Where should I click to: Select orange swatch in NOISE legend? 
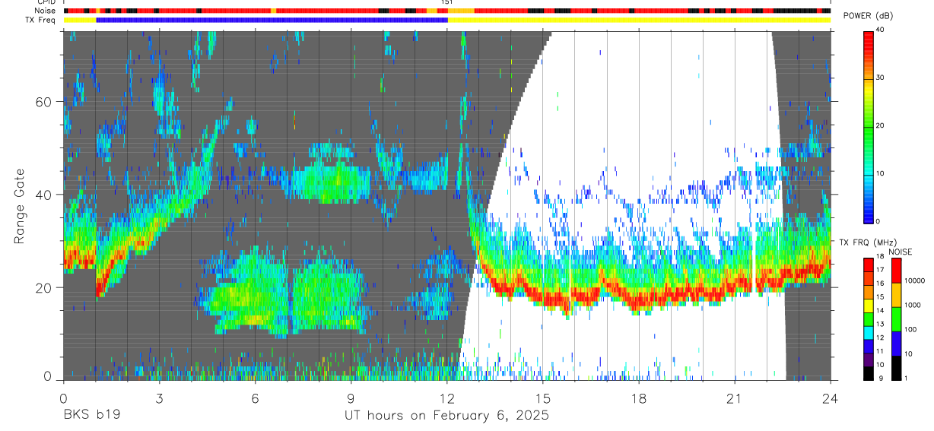click(896, 295)
